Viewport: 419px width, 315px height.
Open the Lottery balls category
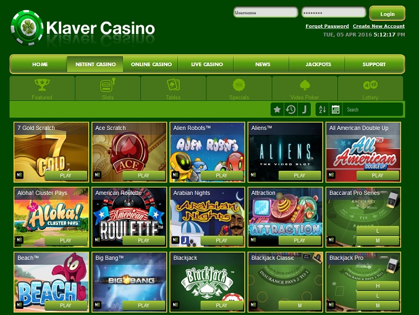point(370,88)
